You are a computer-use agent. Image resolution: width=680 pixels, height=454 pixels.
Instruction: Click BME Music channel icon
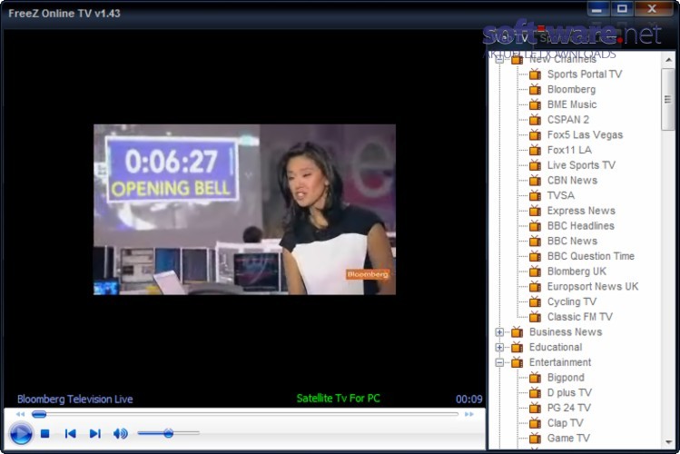point(535,104)
